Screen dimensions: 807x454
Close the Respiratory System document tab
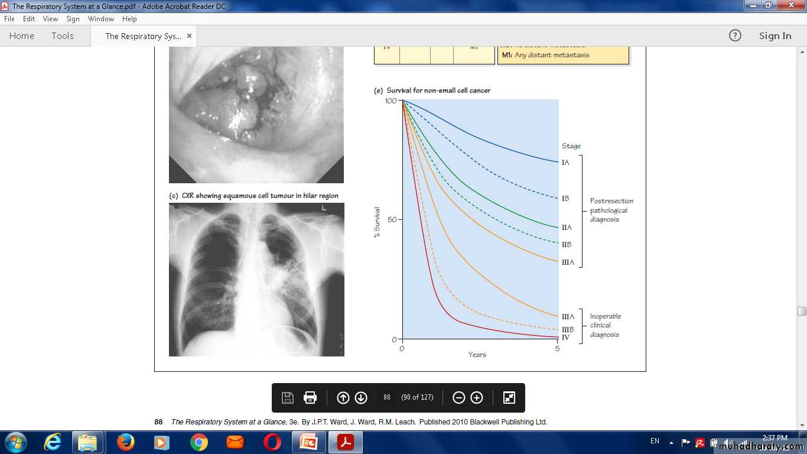(x=189, y=35)
